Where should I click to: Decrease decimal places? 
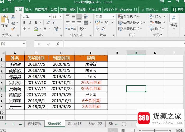[x=103, y=29]
